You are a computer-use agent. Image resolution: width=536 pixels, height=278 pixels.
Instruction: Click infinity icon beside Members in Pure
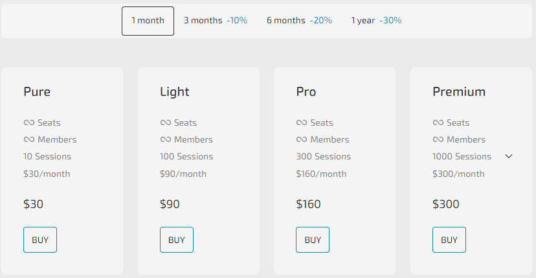click(x=28, y=139)
